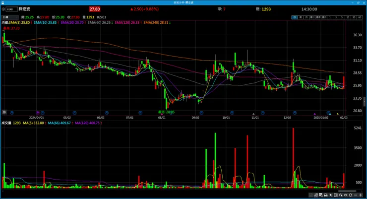Click the zoom out minus icon in bottom toolbar
Screen dimensions: 367x199
coord(356,195)
